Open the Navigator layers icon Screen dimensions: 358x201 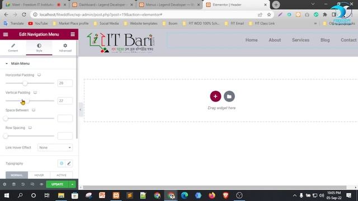13,184
